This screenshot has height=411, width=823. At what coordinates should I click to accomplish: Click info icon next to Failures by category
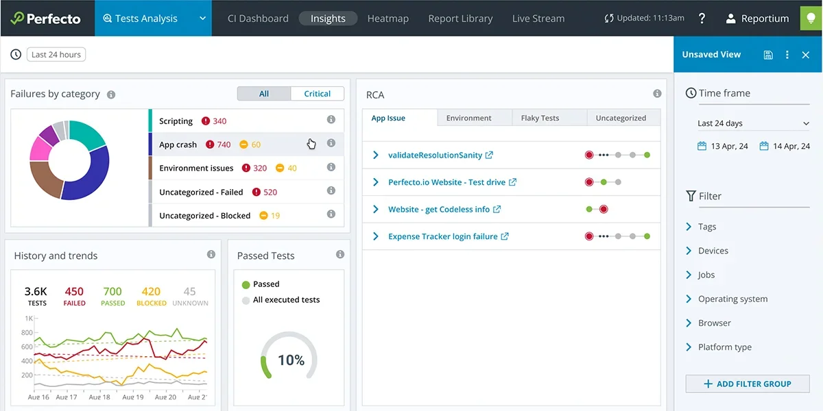[111, 95]
